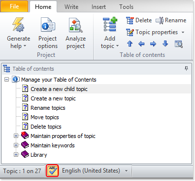Expand the Add topic dropdown arrow
The image size is (195, 181).
[117, 46]
